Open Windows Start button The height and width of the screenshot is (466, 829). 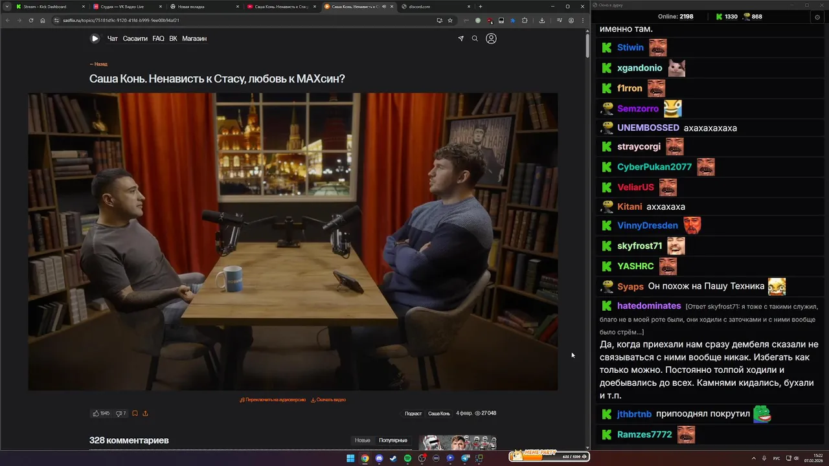click(350, 458)
